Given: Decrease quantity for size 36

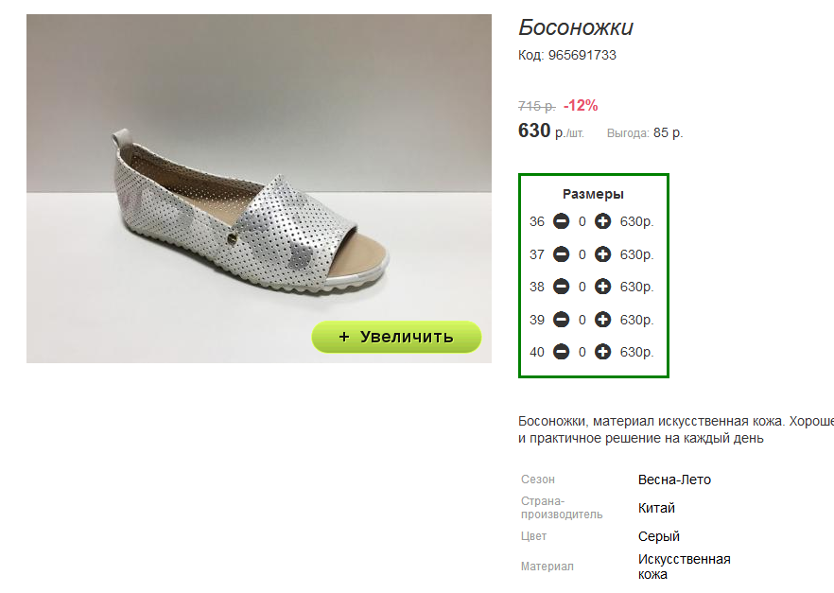Looking at the screenshot, I should pos(561,221).
